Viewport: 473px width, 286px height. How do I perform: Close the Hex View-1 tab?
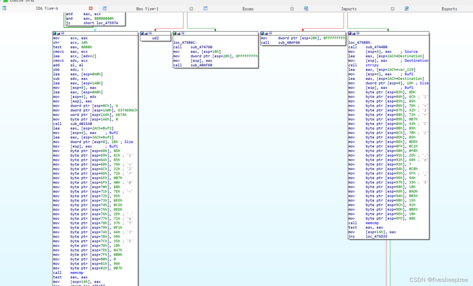click(x=192, y=9)
